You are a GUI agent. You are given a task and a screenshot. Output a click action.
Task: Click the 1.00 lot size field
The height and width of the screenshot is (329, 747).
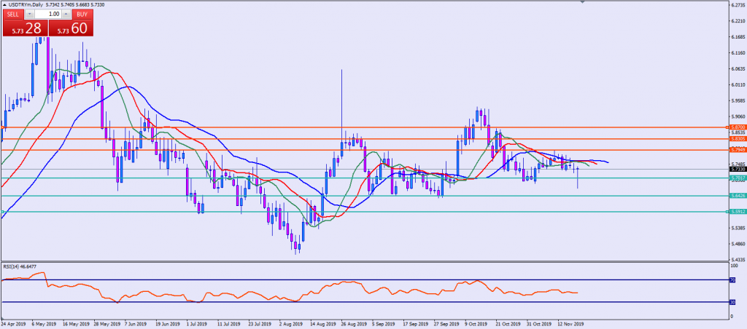(x=47, y=14)
